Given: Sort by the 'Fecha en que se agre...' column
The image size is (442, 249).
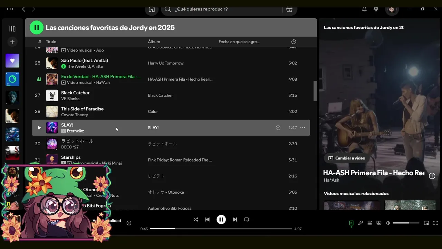Looking at the screenshot, I should pos(239,42).
